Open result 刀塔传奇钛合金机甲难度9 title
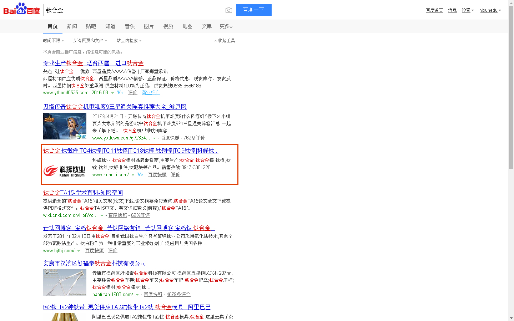This screenshot has height=321, width=514. 115,107
